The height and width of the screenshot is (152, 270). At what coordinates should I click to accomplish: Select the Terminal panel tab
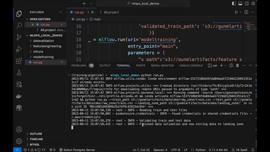(x=123, y=65)
